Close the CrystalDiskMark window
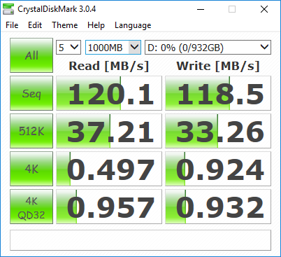The width and height of the screenshot is (281, 257). pyautogui.click(x=264, y=9)
